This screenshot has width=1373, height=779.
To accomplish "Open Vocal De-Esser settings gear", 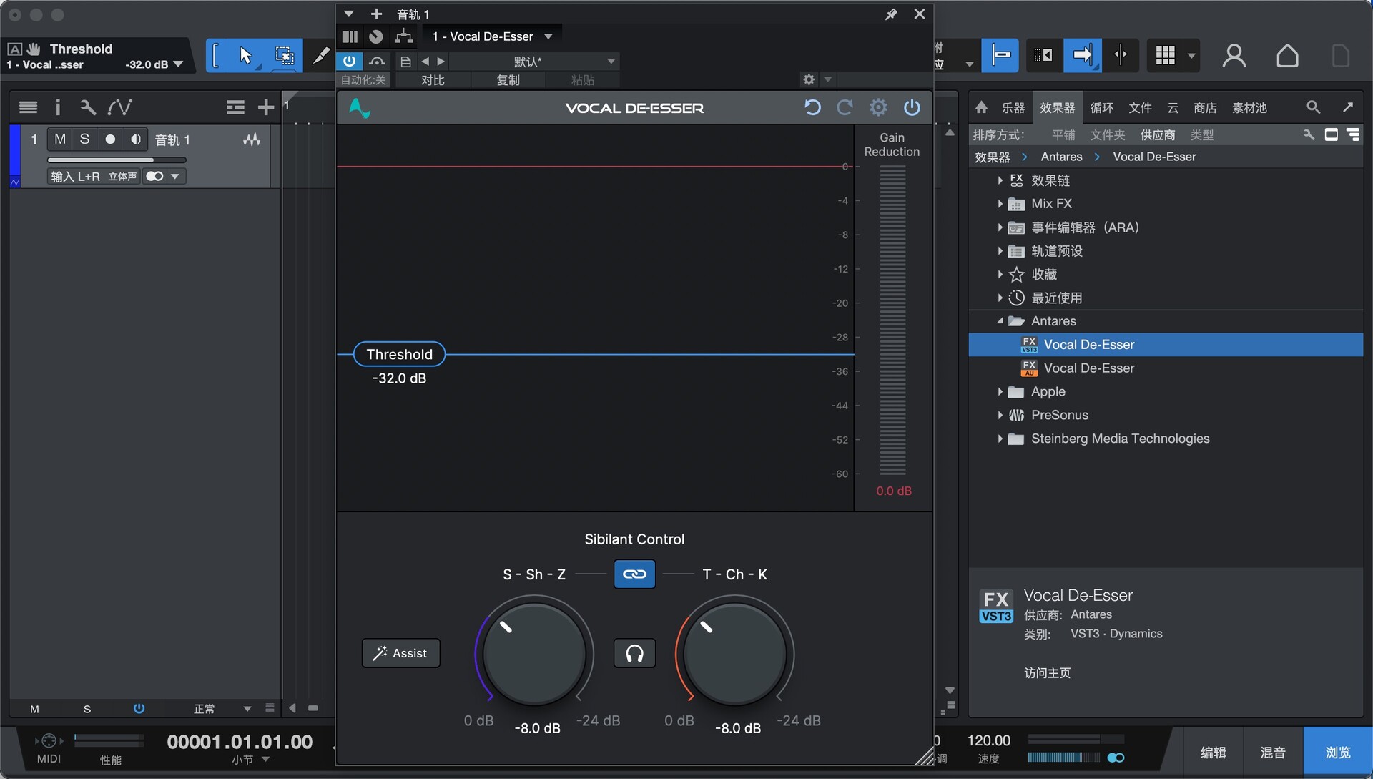I will click(x=878, y=108).
